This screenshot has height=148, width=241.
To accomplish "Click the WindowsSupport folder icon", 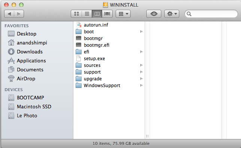I will (79, 85).
